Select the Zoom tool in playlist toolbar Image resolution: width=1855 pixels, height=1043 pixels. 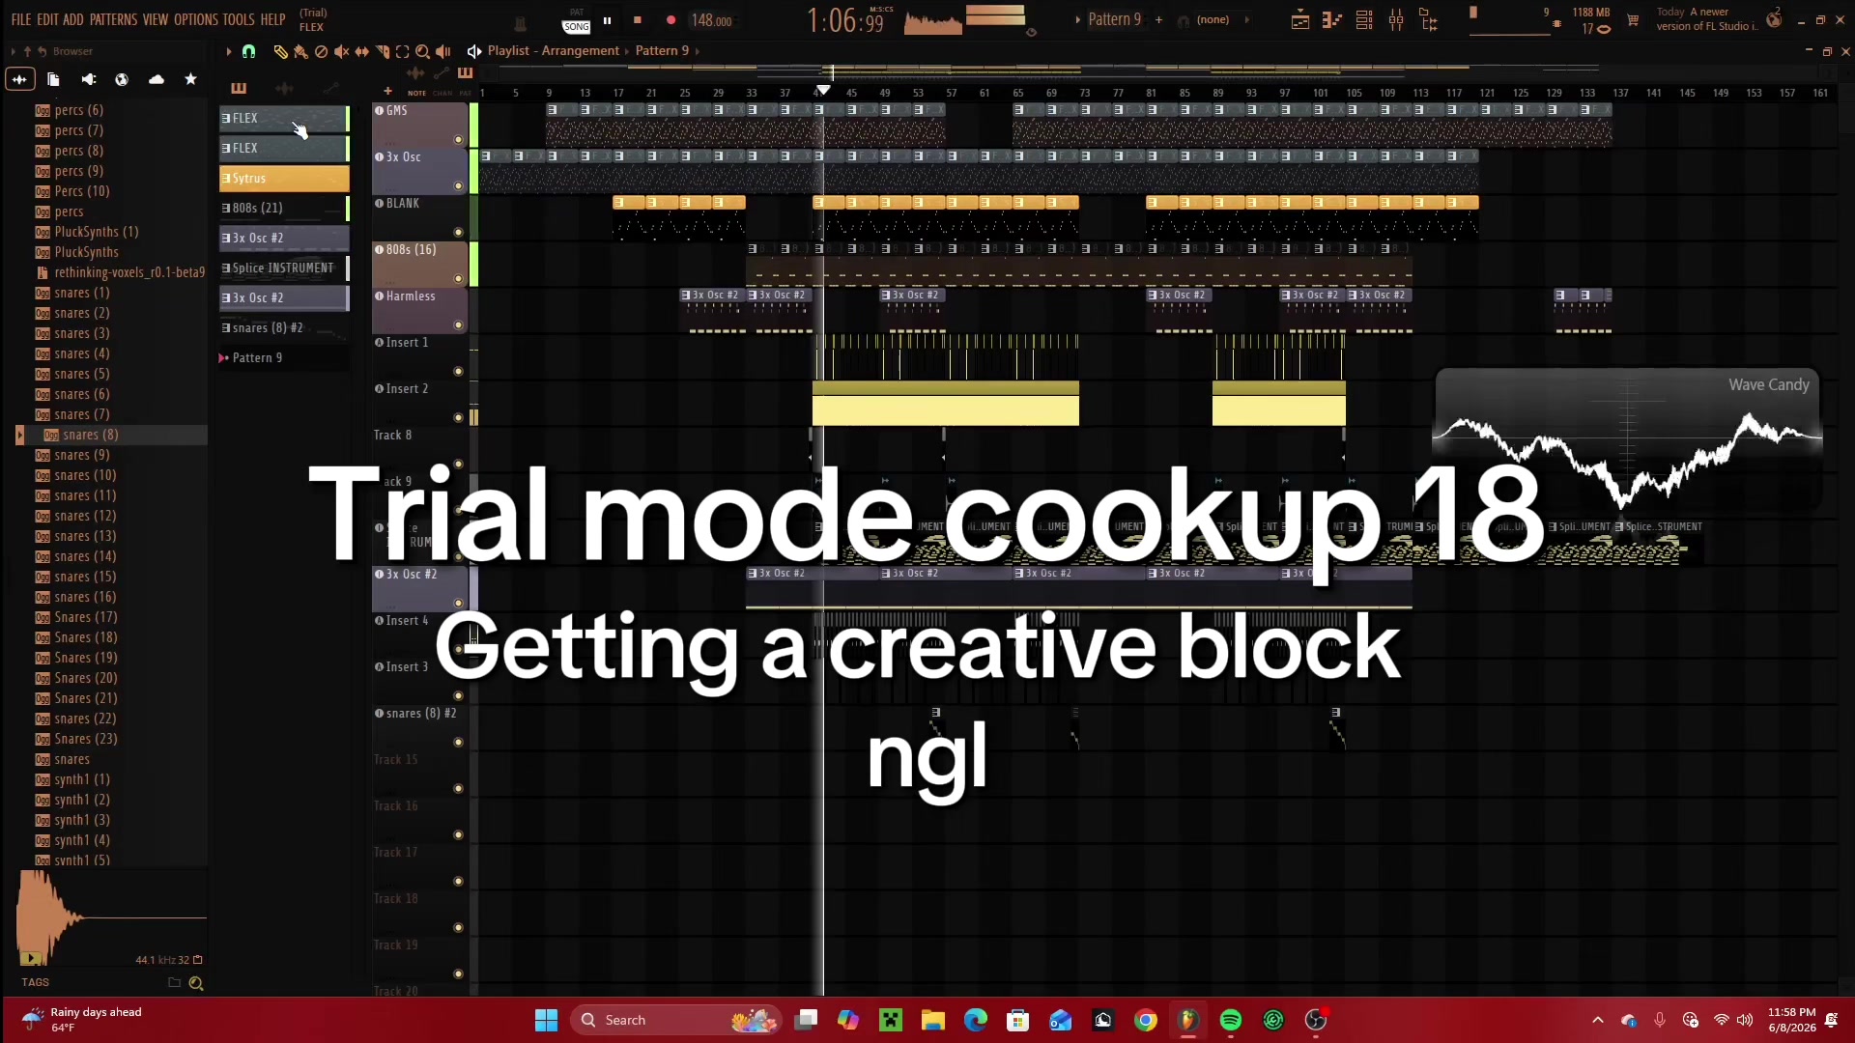click(422, 51)
